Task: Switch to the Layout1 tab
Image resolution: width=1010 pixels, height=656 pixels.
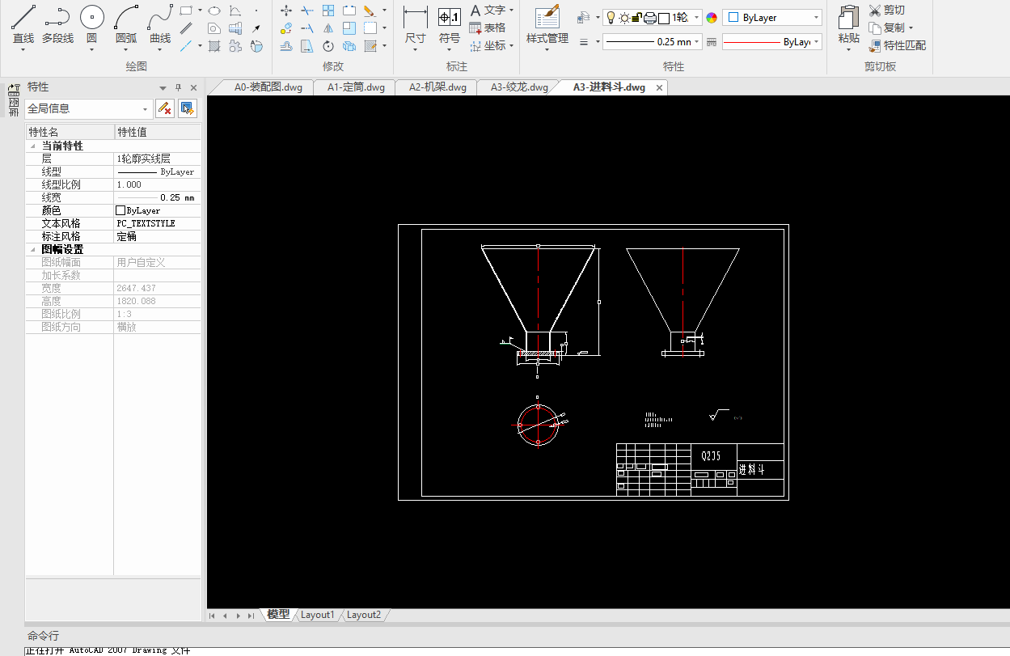Action: pos(317,615)
